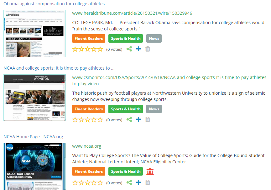The image size is (271, 190).
Task: Visit the www.heraldtribune.com article URL
Action: coord(132,13)
